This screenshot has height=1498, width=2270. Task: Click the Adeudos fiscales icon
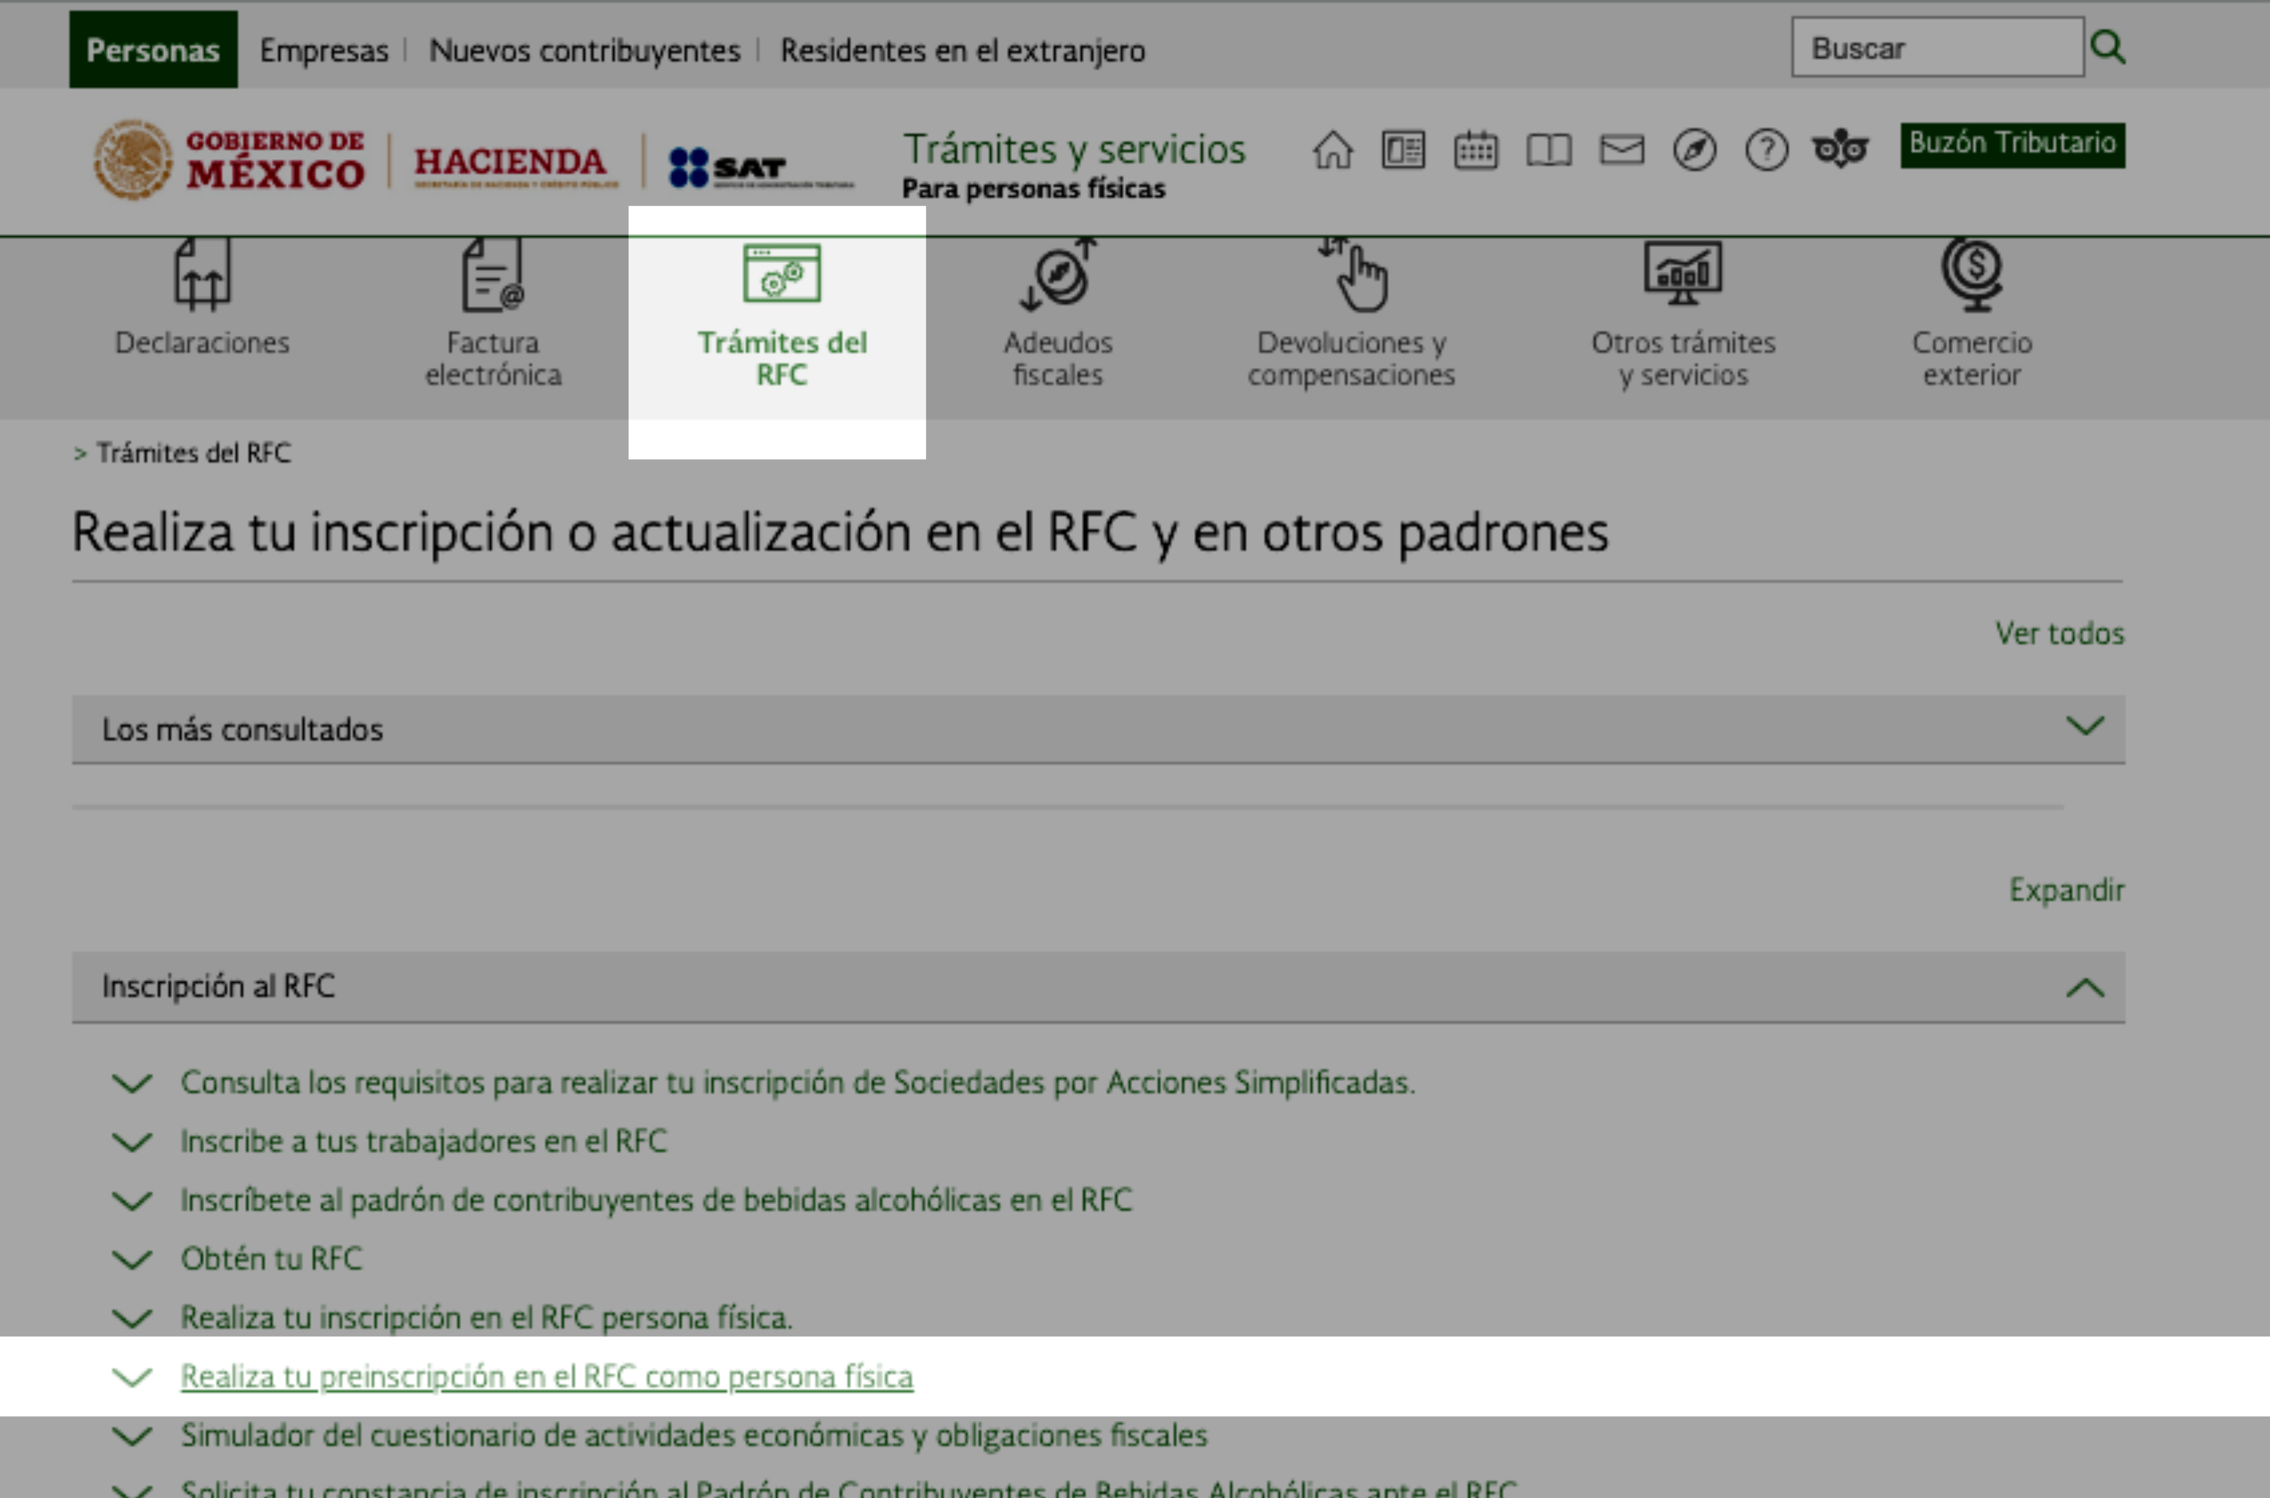pos(1057,275)
